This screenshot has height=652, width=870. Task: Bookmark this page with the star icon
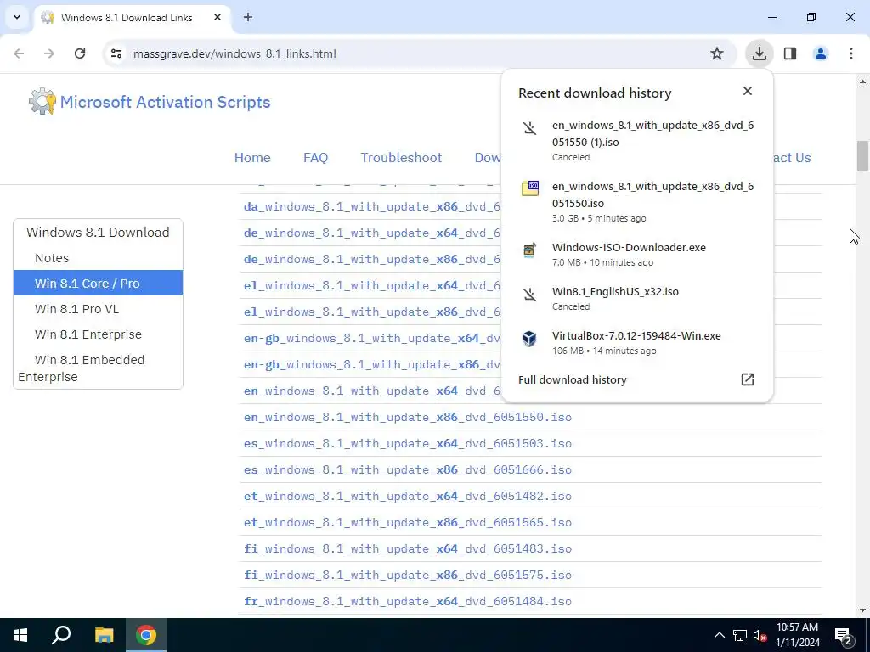(x=717, y=53)
